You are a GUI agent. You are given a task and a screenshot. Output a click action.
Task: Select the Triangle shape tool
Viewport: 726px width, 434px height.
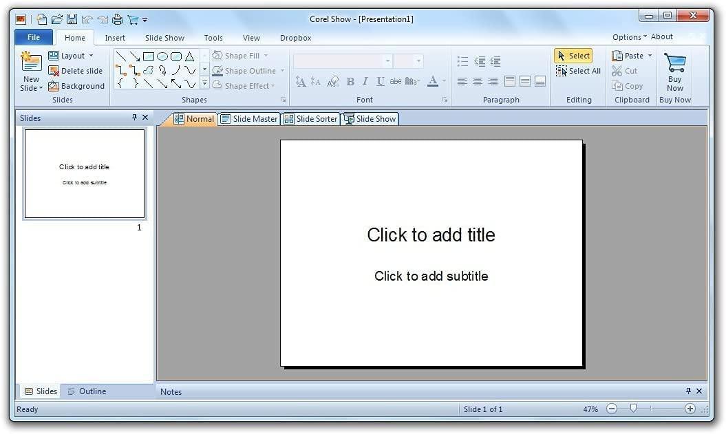tap(190, 56)
